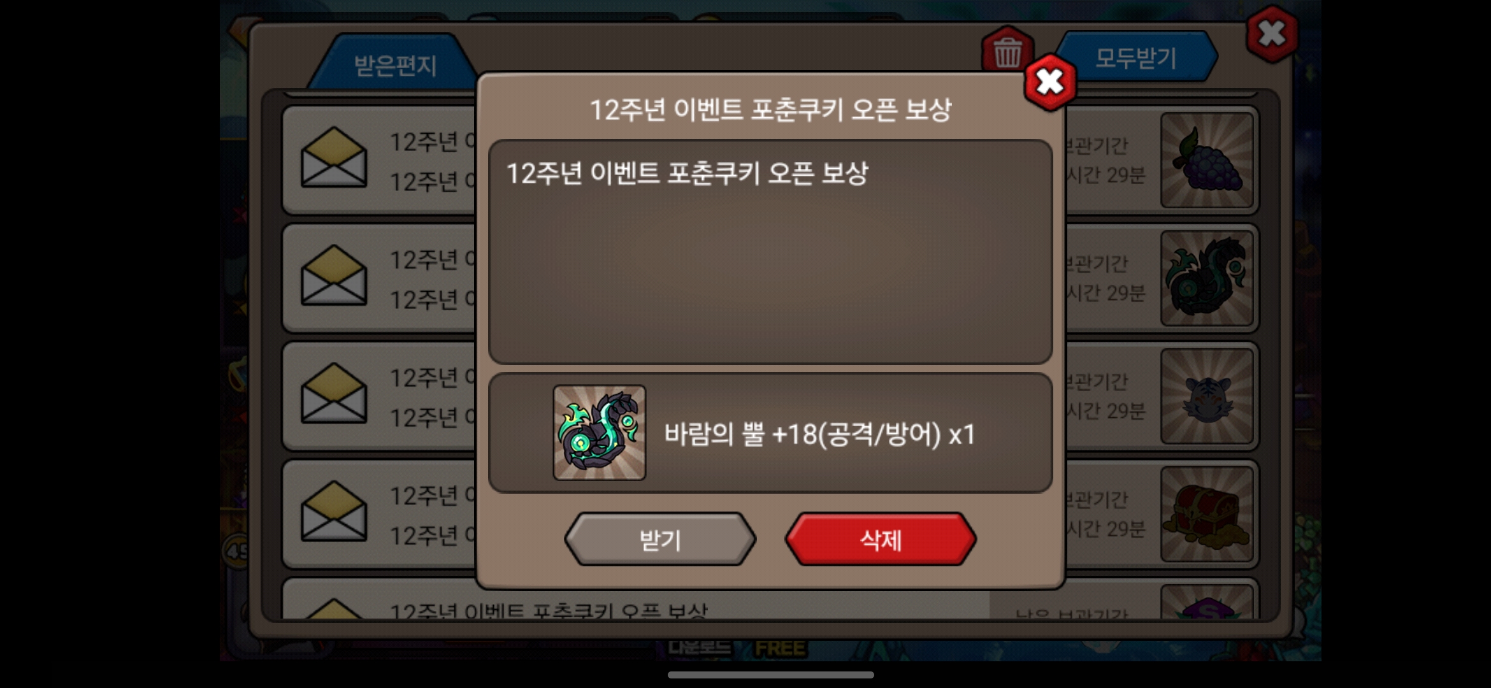Click the 바람의 뿔 +18 item label
The width and height of the screenshot is (1491, 688).
819,434
